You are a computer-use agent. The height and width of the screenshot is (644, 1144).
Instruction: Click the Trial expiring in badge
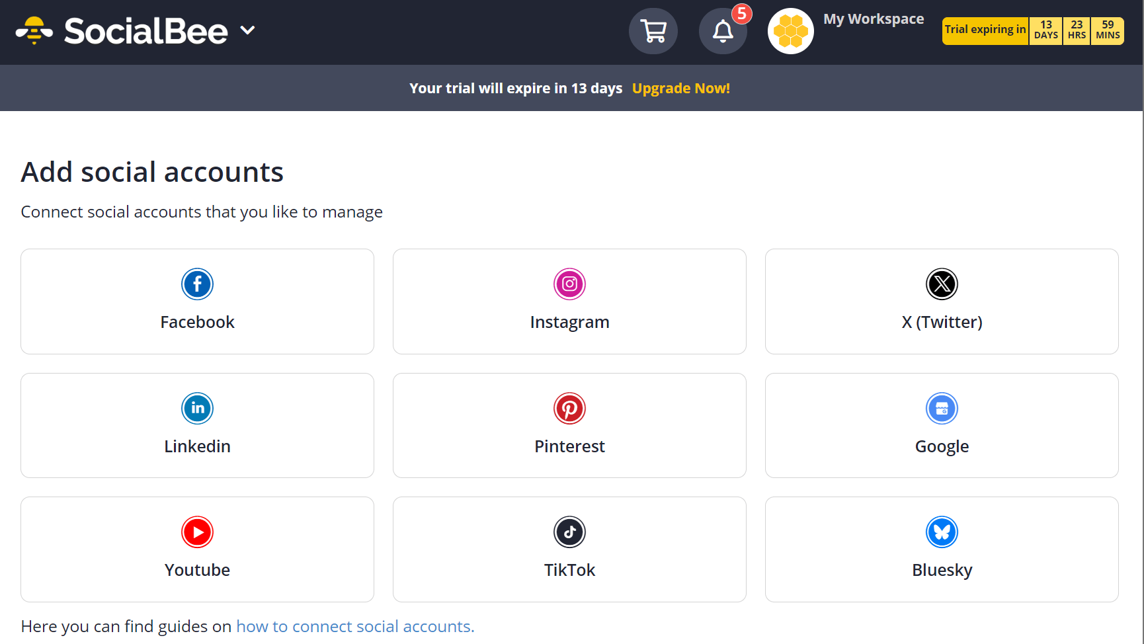(x=985, y=30)
